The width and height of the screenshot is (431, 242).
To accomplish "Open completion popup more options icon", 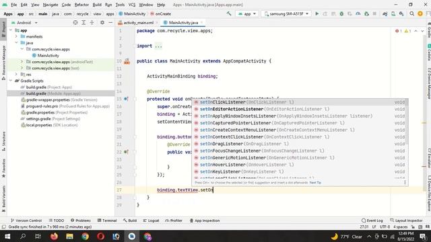I will (x=405, y=182).
